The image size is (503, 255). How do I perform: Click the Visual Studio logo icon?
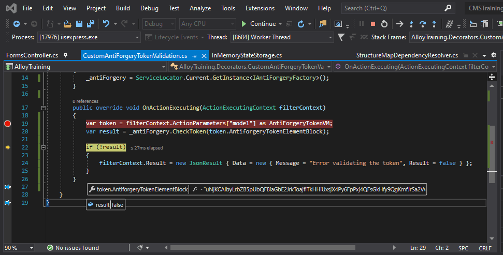(11, 8)
